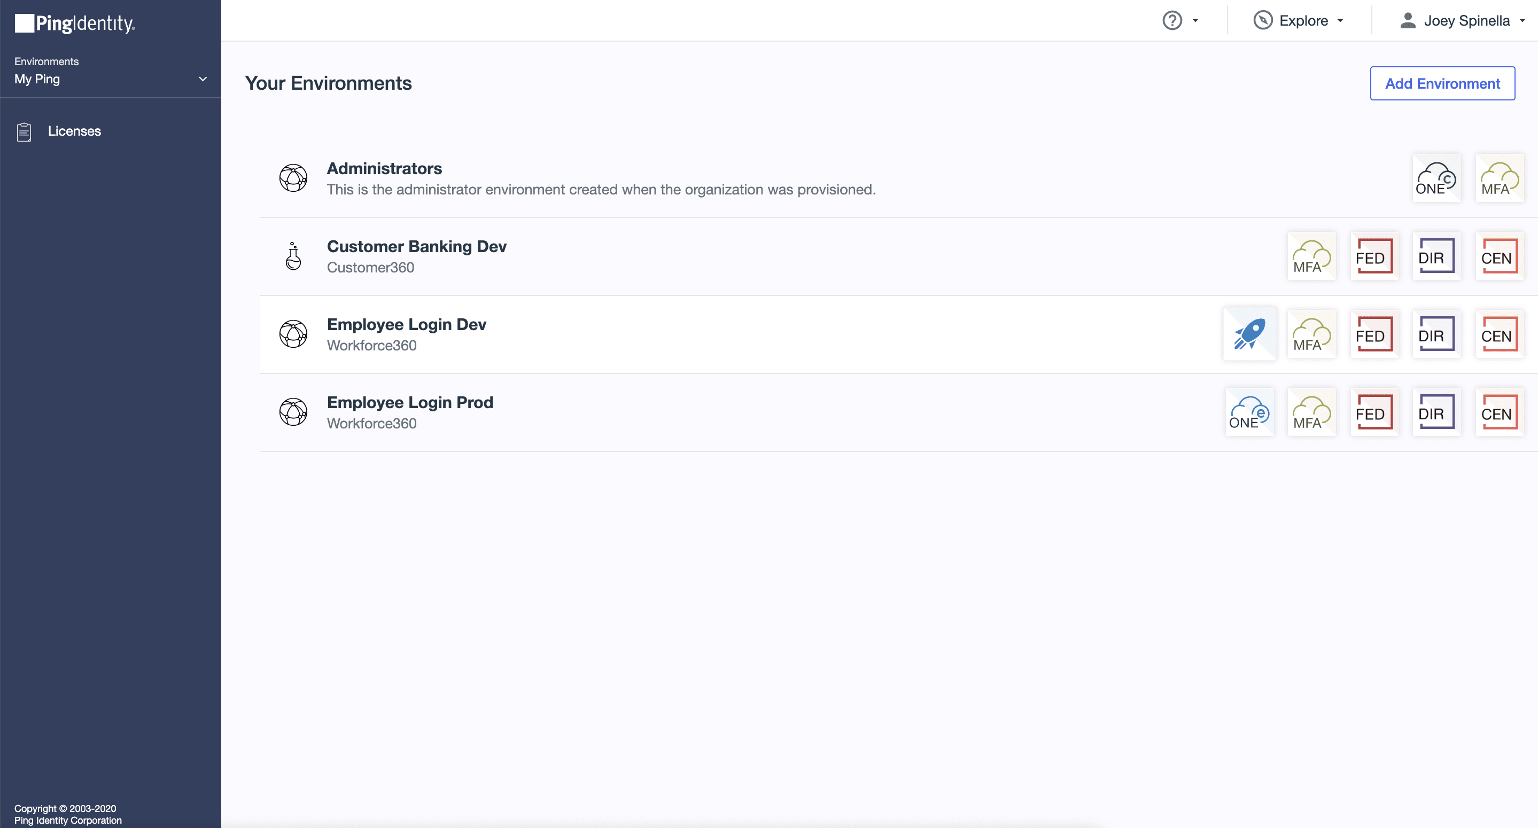Open PingOne service icon in Administrators row
The width and height of the screenshot is (1538, 828).
pyautogui.click(x=1436, y=178)
